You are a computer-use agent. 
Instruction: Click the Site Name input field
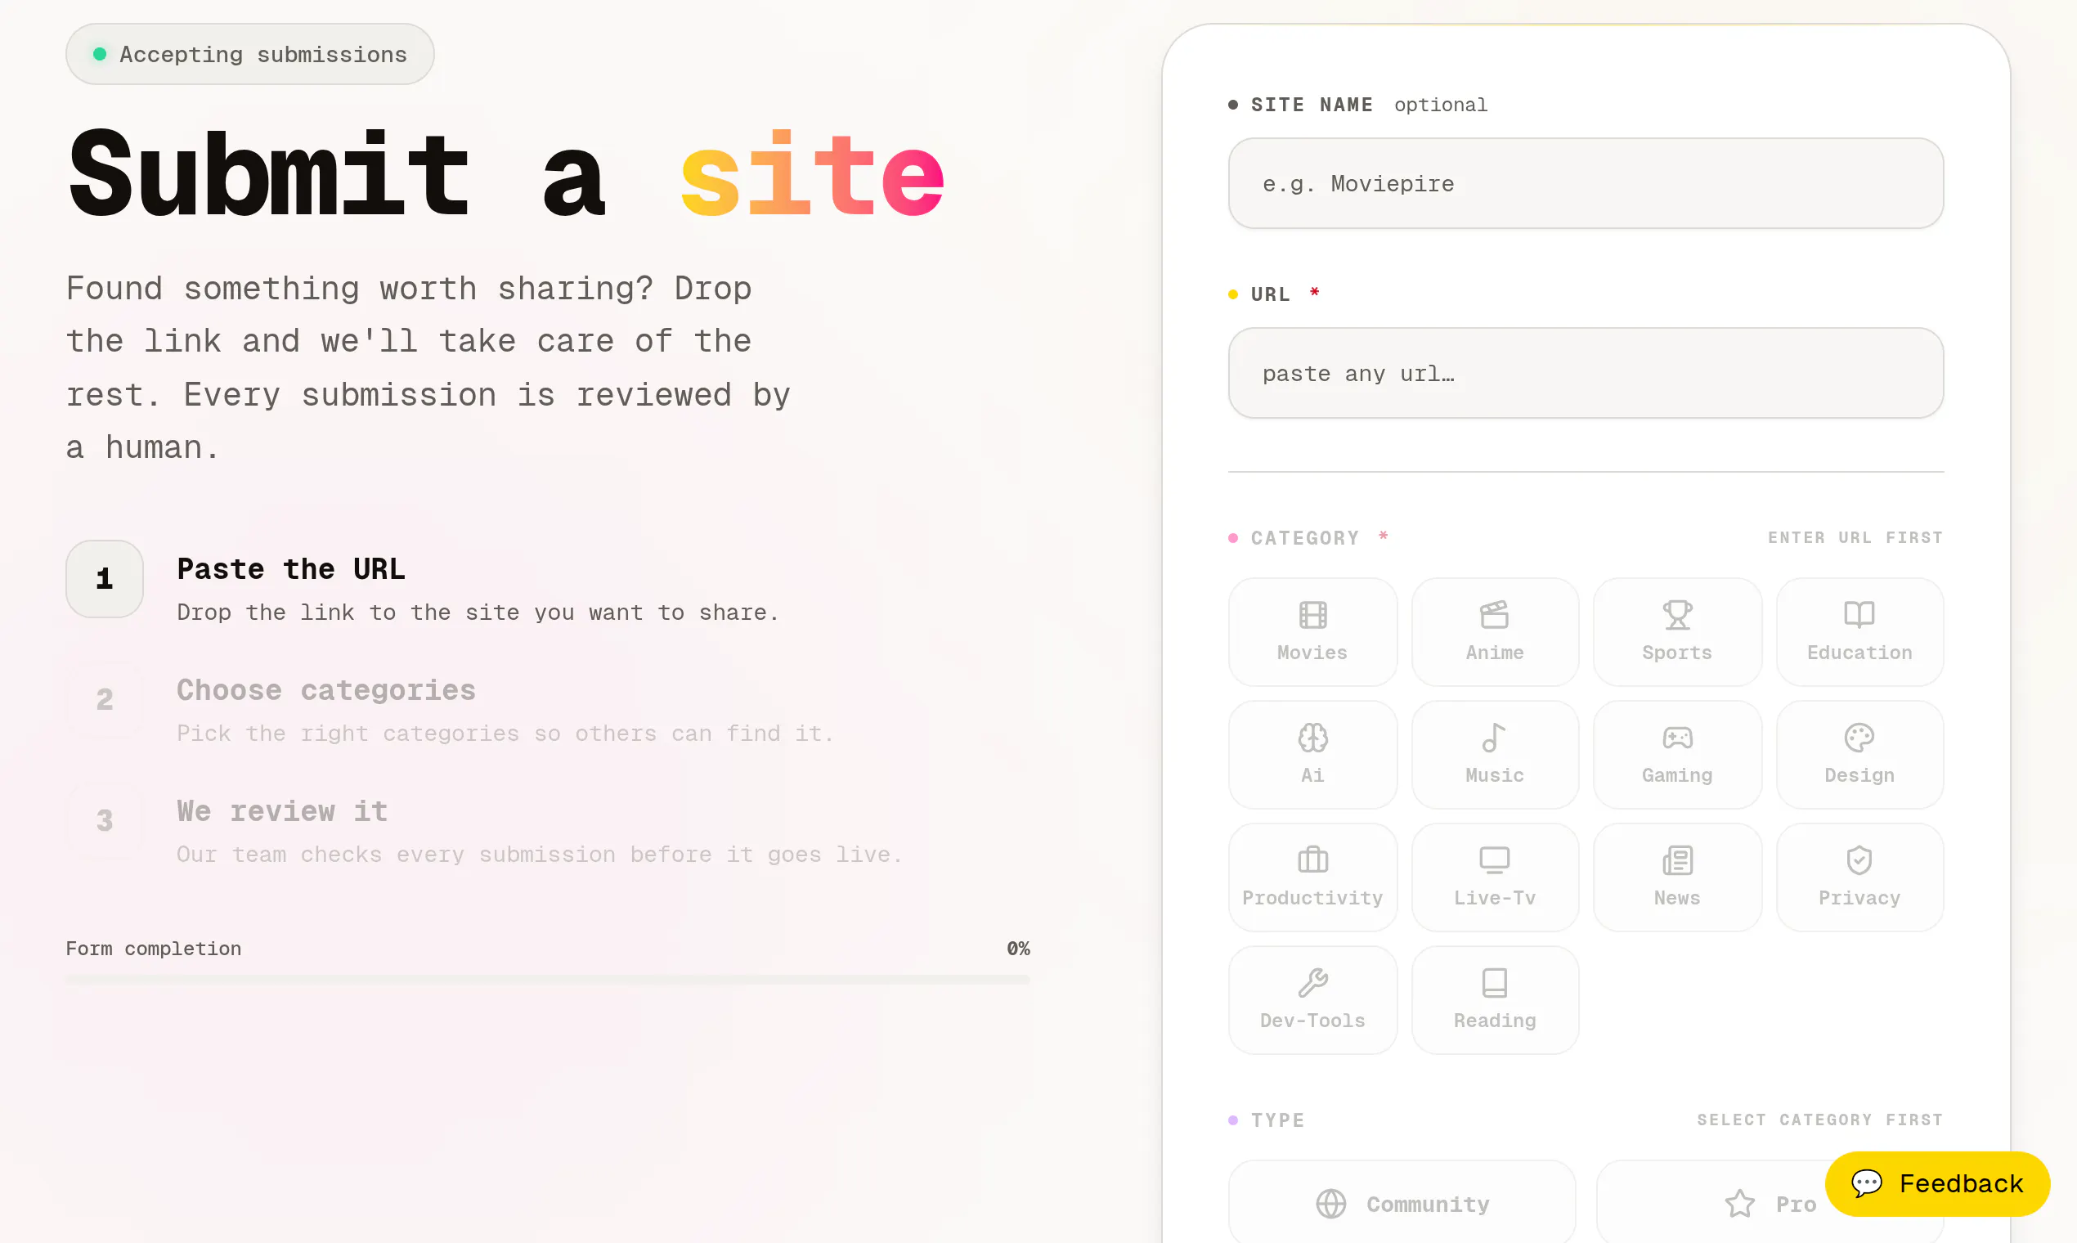(1586, 183)
